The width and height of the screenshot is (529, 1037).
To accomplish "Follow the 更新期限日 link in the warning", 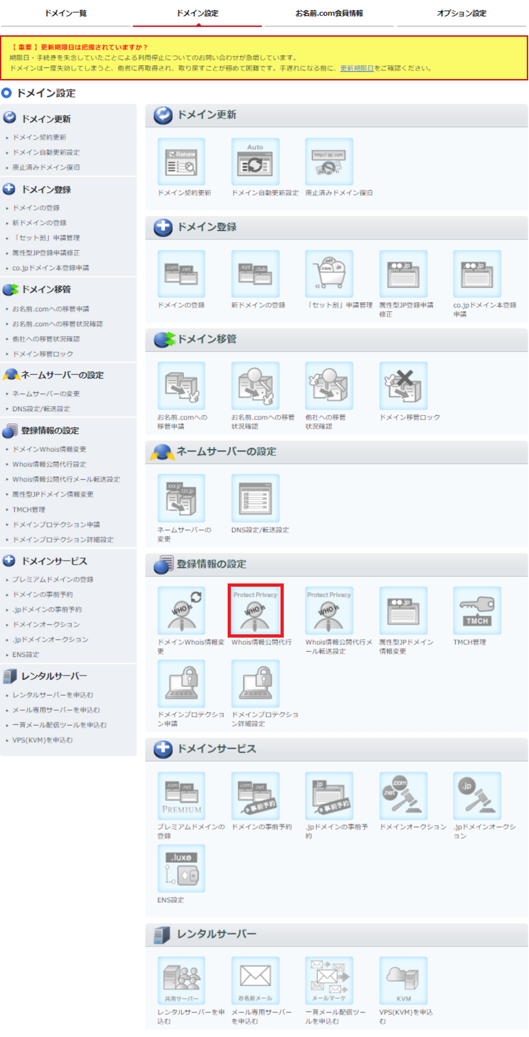I will tap(357, 68).
